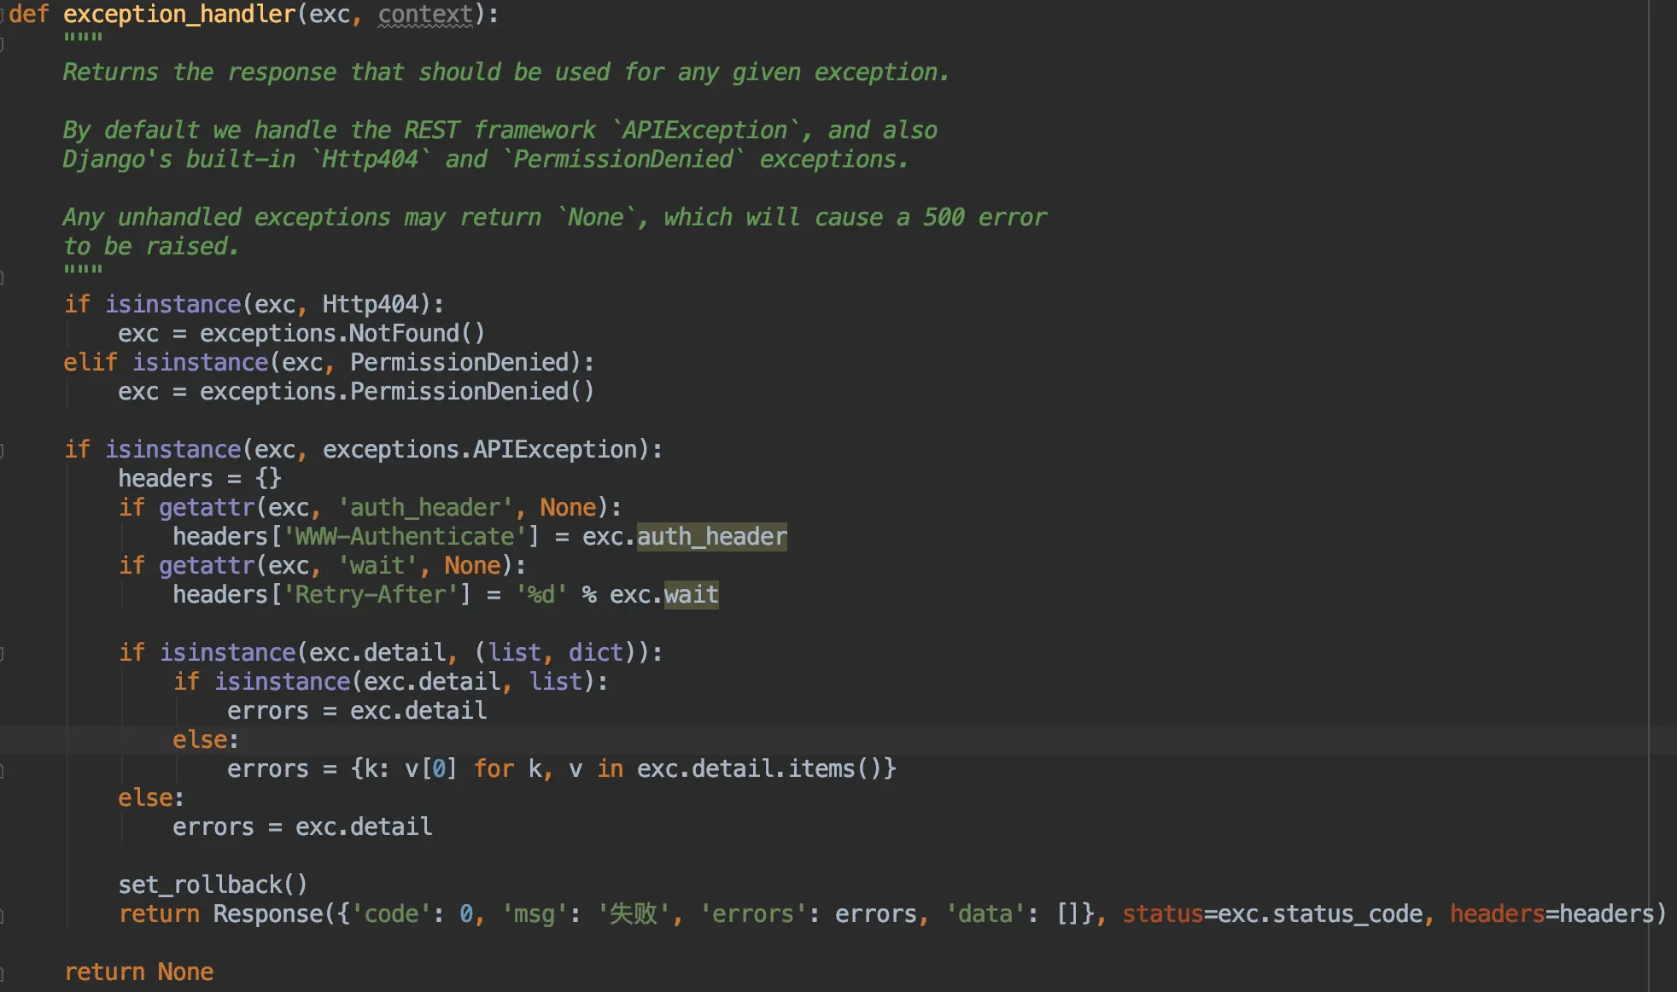Click the Http404 class reference in isinstance

pyautogui.click(x=370, y=305)
